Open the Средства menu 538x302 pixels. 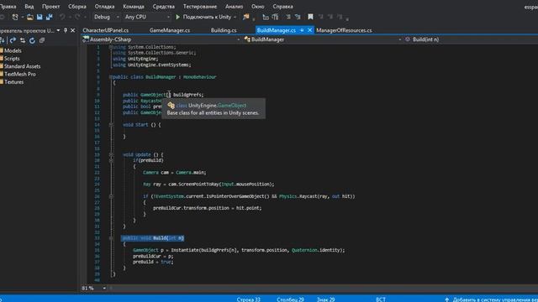point(164,7)
